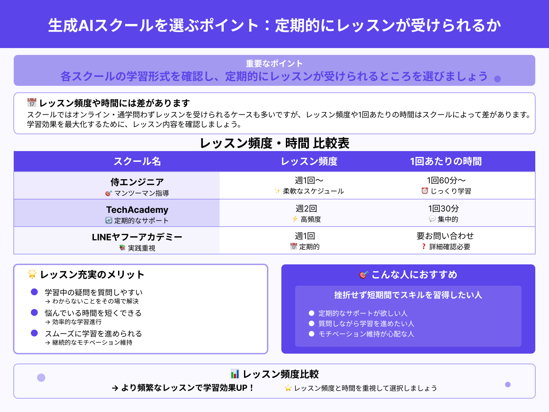Click the lightning icon next to 高頻度
Viewport: 549px width, 412px height.
point(295,219)
